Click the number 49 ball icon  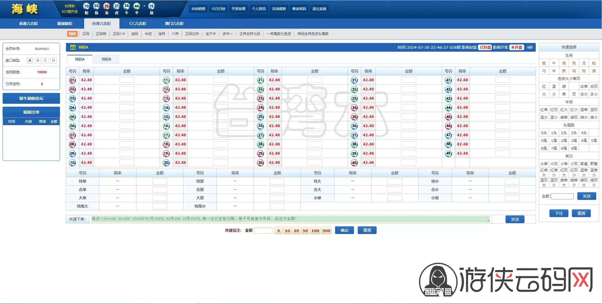pos(448,153)
